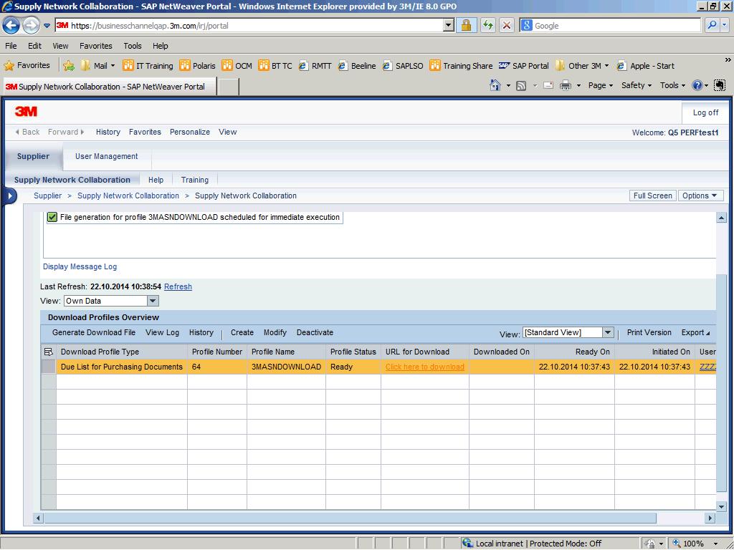Click the Deactivate button

315,332
